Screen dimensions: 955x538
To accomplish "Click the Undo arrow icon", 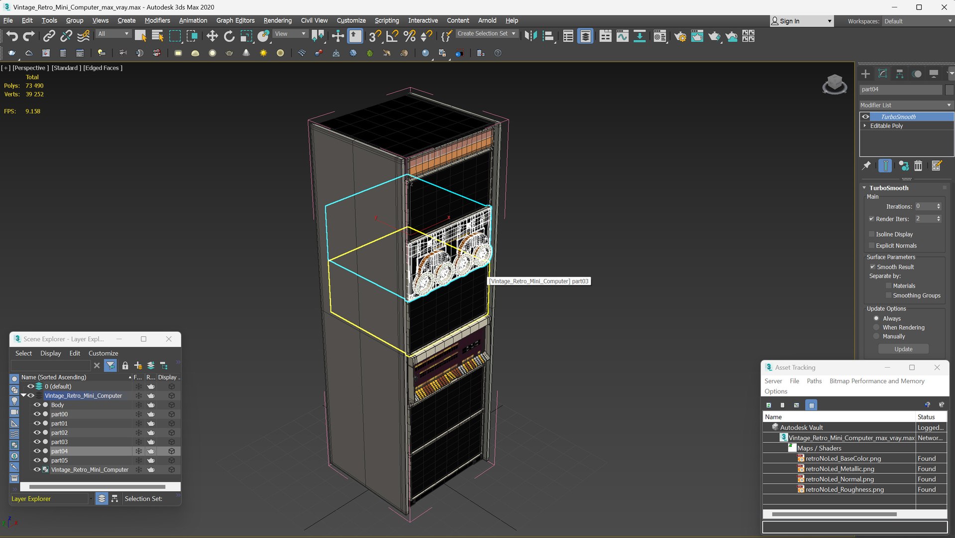I will pos(12,36).
